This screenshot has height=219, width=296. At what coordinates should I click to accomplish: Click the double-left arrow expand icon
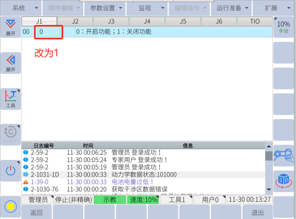(10, 63)
